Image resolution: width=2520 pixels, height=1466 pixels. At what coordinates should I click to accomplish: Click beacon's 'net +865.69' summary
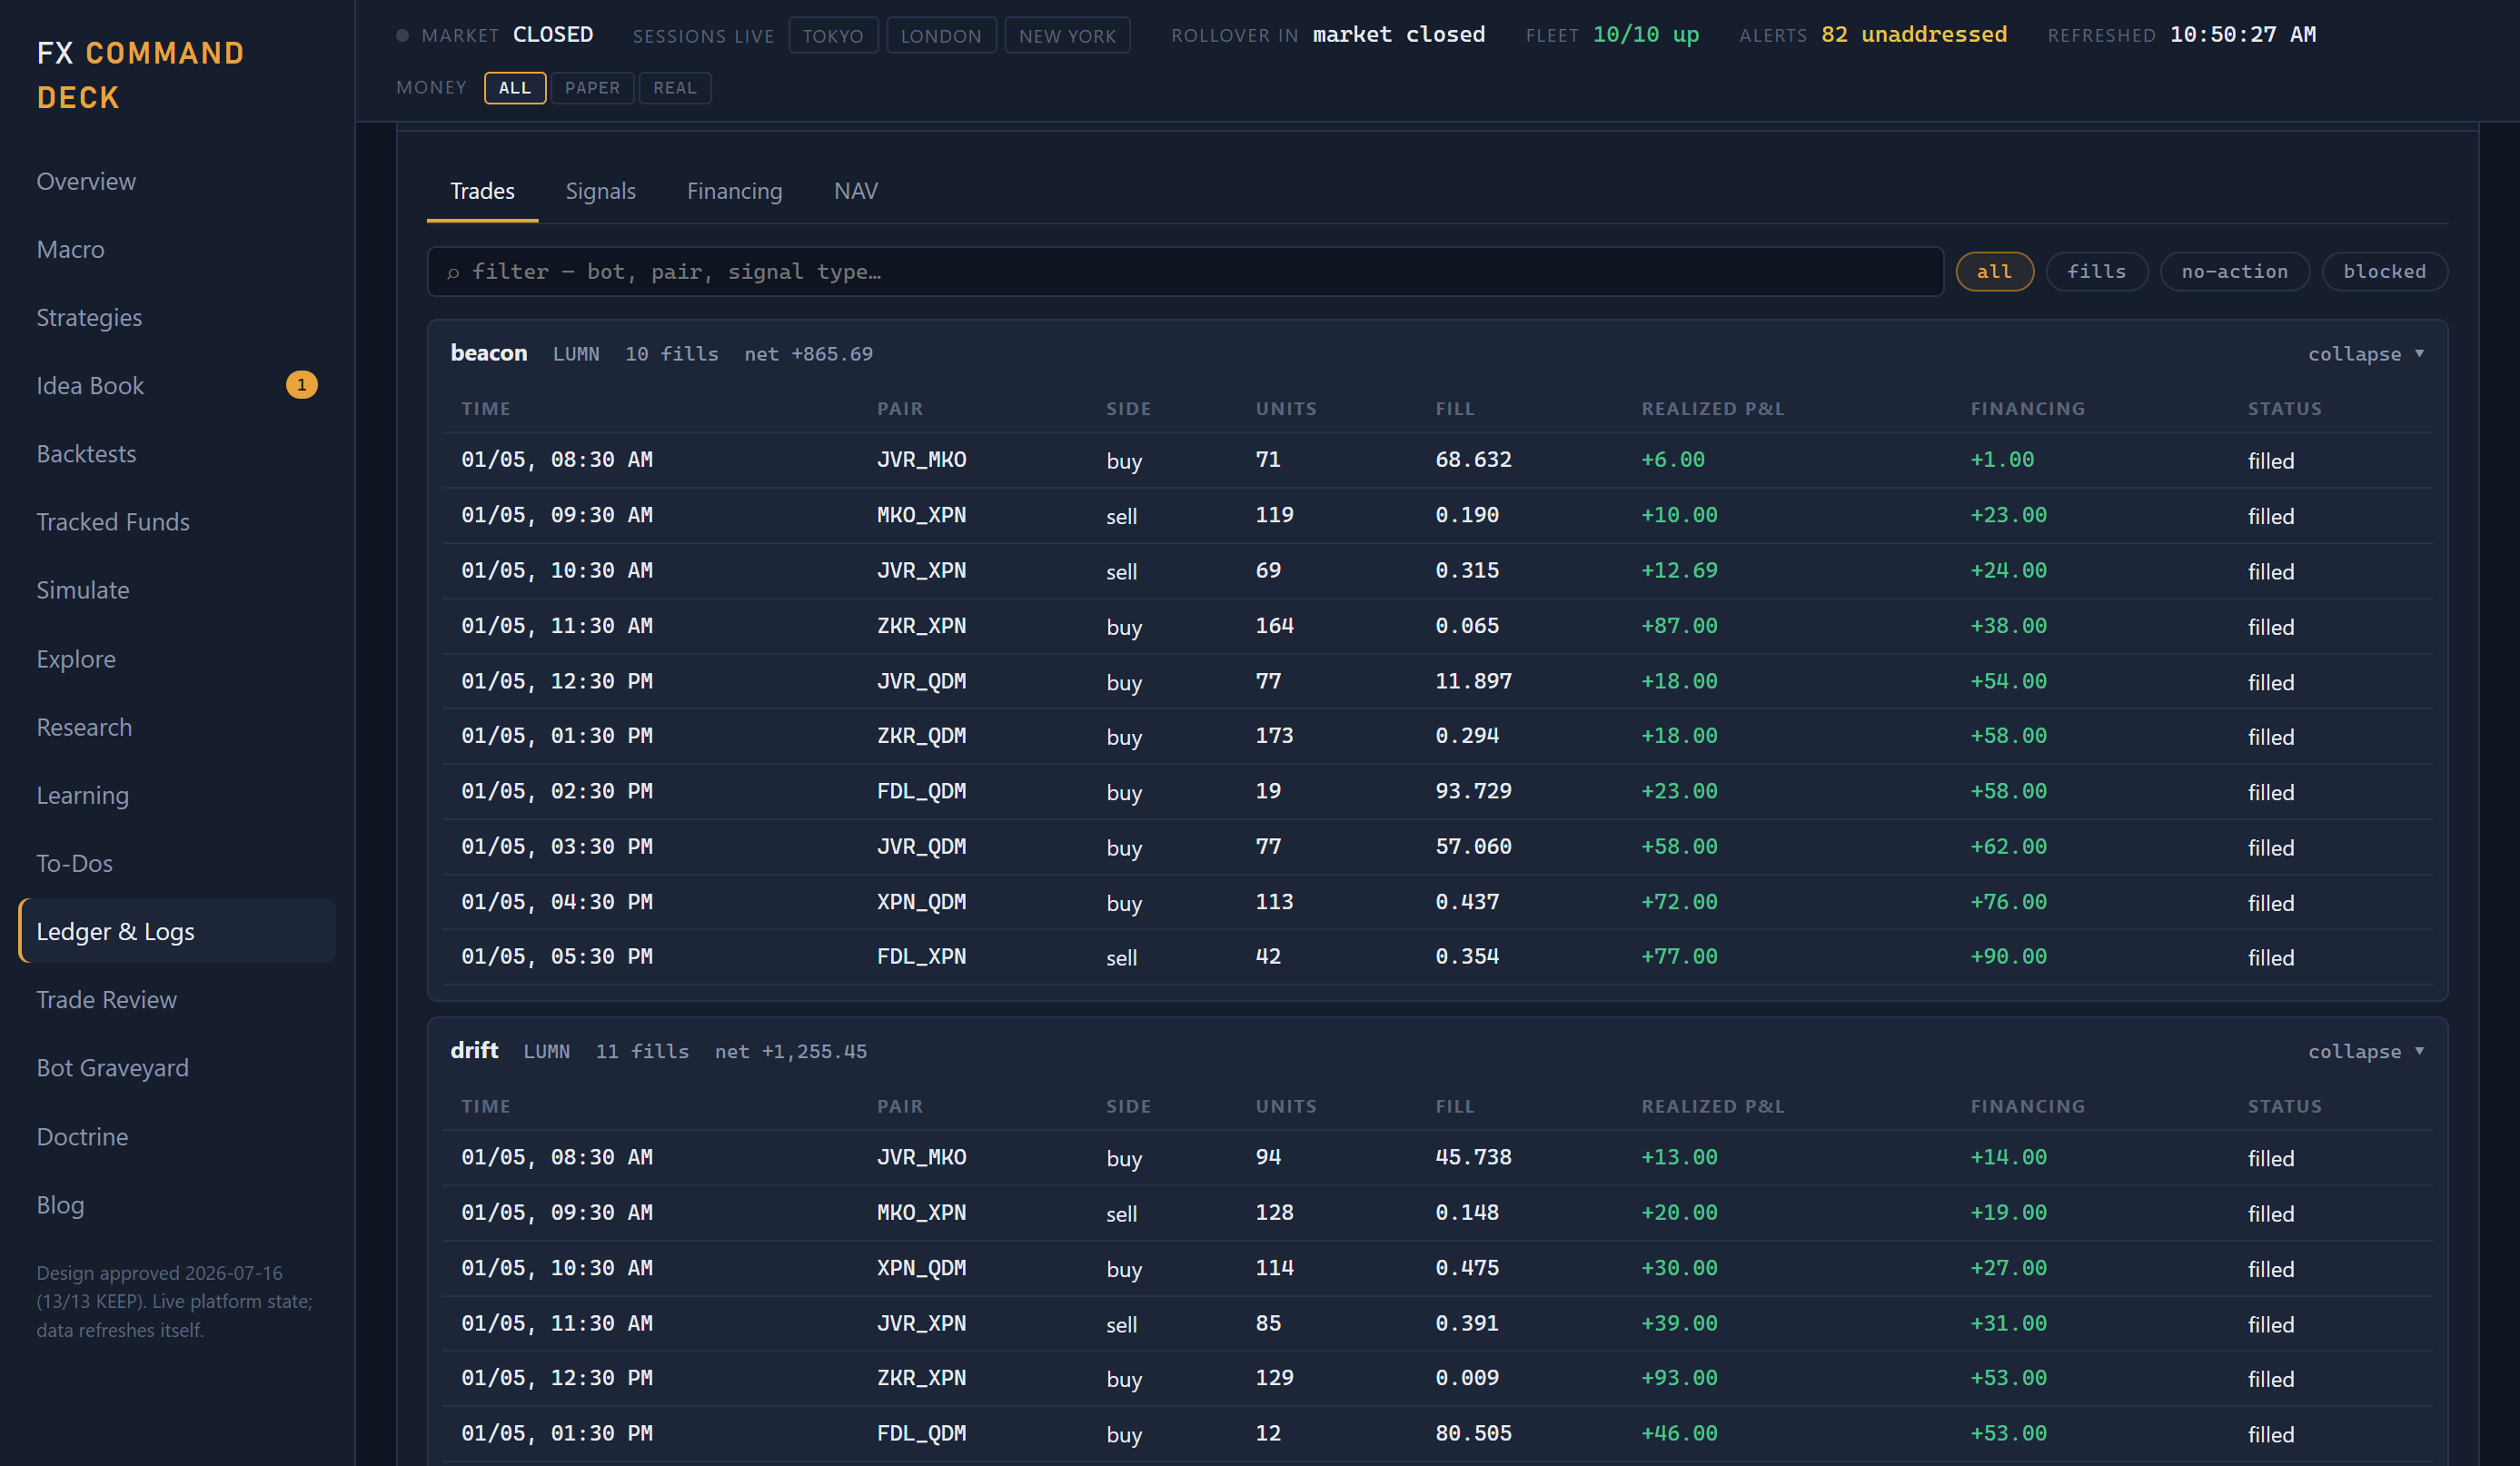coord(808,354)
